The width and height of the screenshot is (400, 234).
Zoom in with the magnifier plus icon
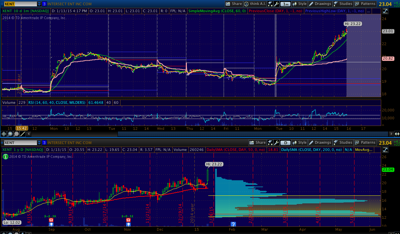tap(10, 134)
